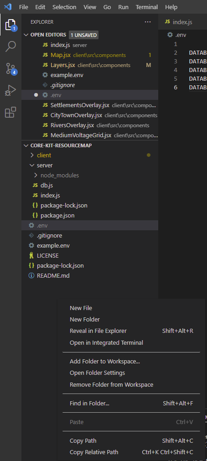
Task: Open example.env in the file tree
Action: [x=90, y=245]
